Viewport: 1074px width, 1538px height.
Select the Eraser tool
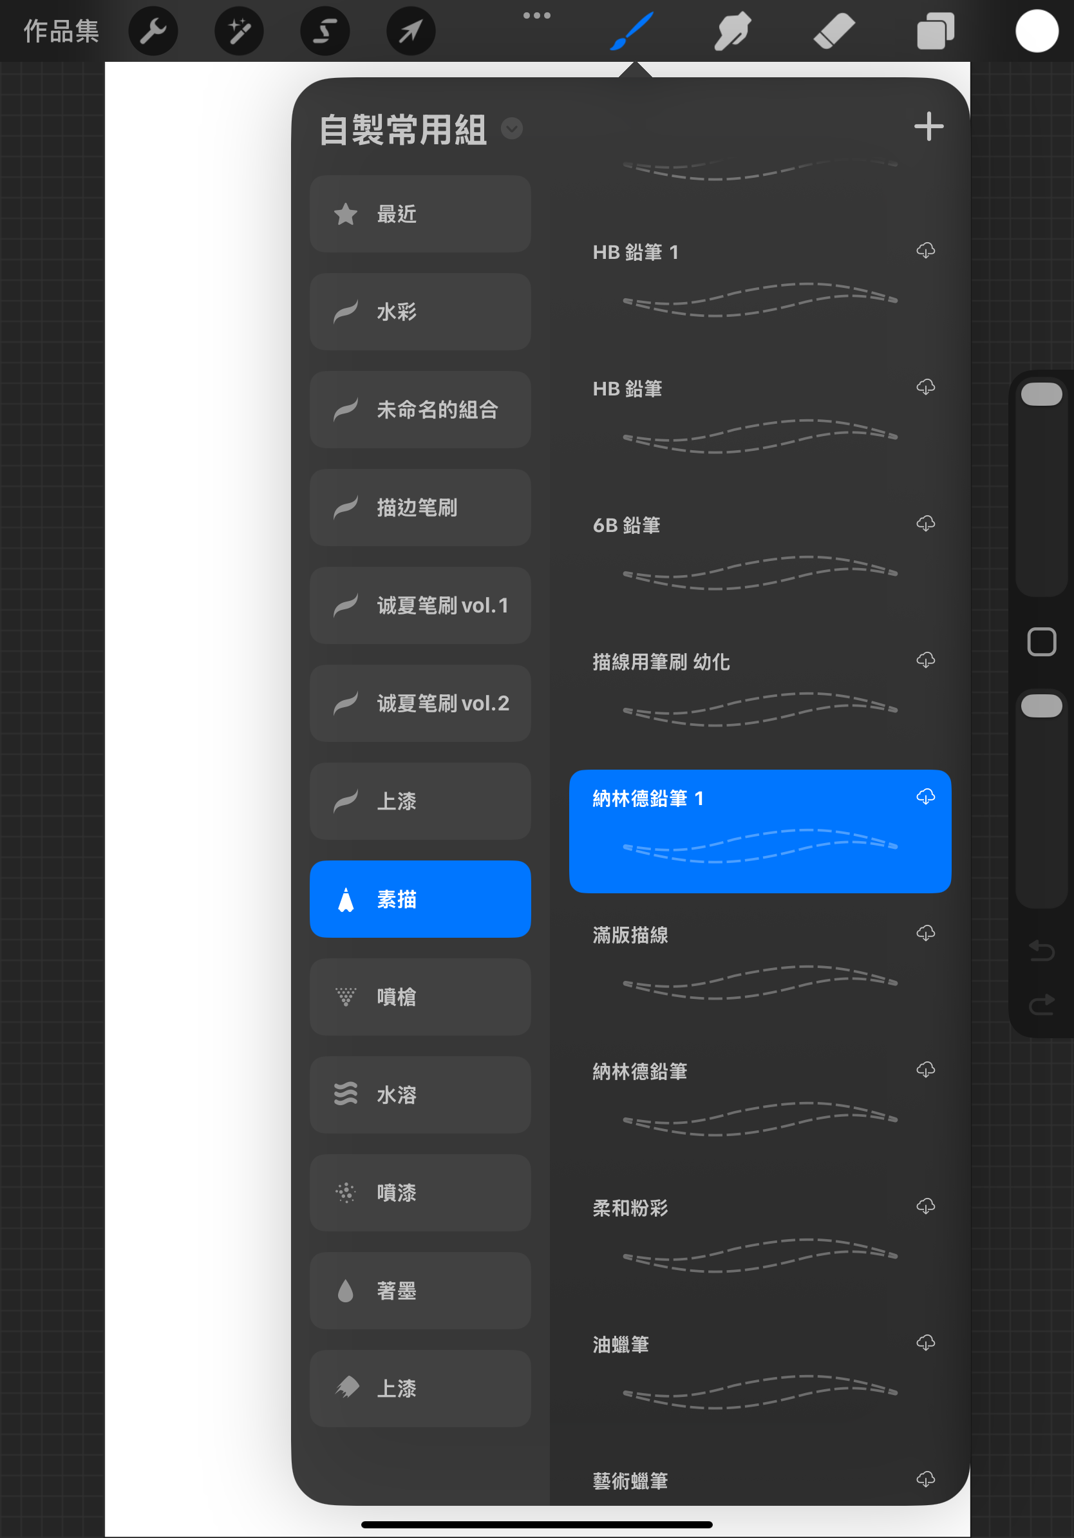tap(834, 32)
